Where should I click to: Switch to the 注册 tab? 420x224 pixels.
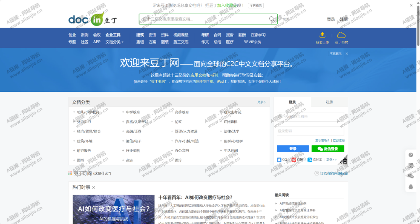329,102
